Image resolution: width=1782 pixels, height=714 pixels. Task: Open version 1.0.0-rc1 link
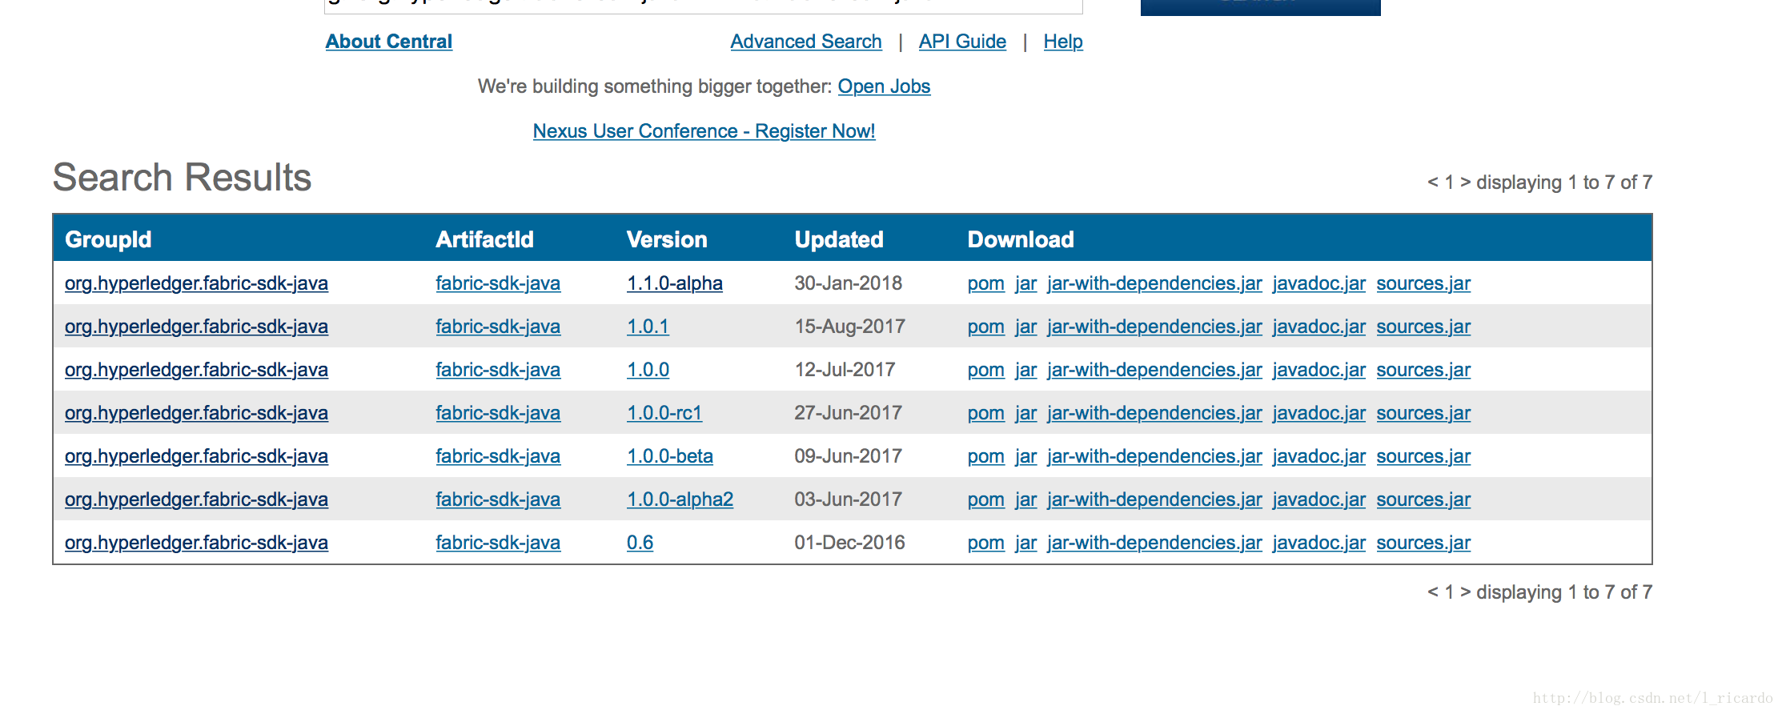[664, 413]
